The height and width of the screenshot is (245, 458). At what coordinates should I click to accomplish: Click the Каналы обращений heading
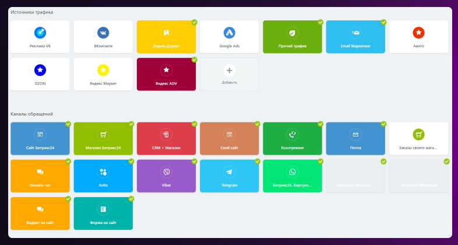click(32, 114)
